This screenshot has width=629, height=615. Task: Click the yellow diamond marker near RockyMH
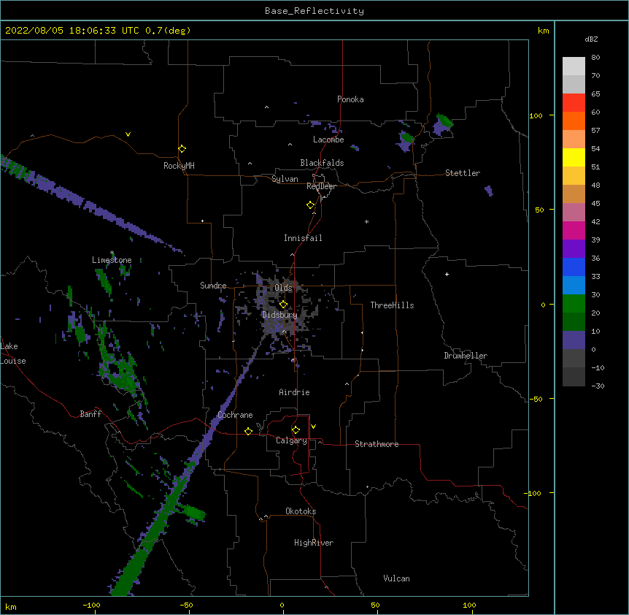click(182, 149)
